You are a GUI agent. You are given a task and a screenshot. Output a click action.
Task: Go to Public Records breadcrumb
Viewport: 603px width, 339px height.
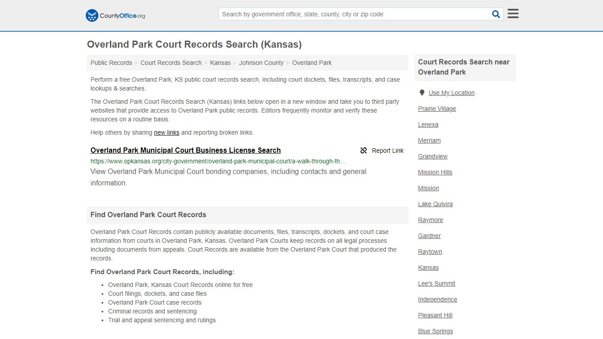pos(111,63)
